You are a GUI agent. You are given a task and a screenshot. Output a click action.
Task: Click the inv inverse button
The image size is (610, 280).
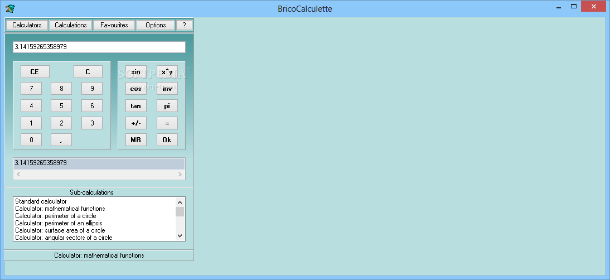tap(167, 89)
